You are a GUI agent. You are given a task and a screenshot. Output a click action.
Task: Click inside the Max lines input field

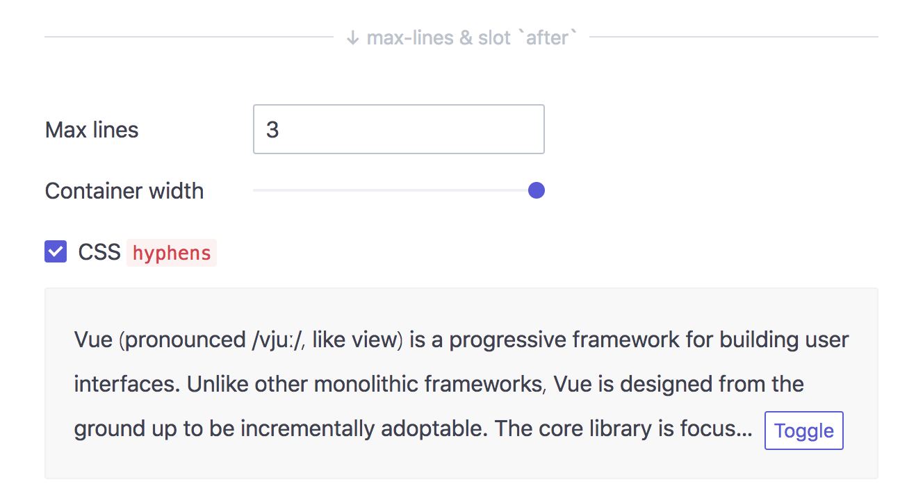[398, 129]
